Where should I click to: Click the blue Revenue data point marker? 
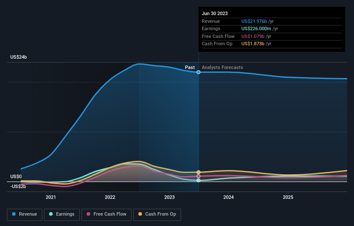tap(198, 72)
